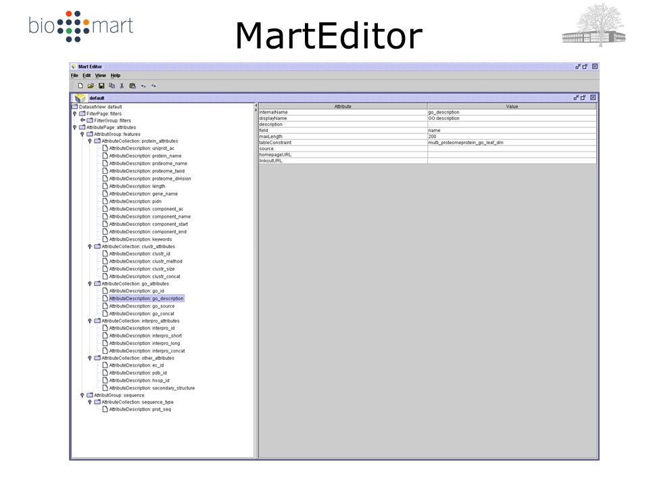The image size is (649, 487).
Task: Select AttributeDescription: proteome_name
Action: [148, 163]
